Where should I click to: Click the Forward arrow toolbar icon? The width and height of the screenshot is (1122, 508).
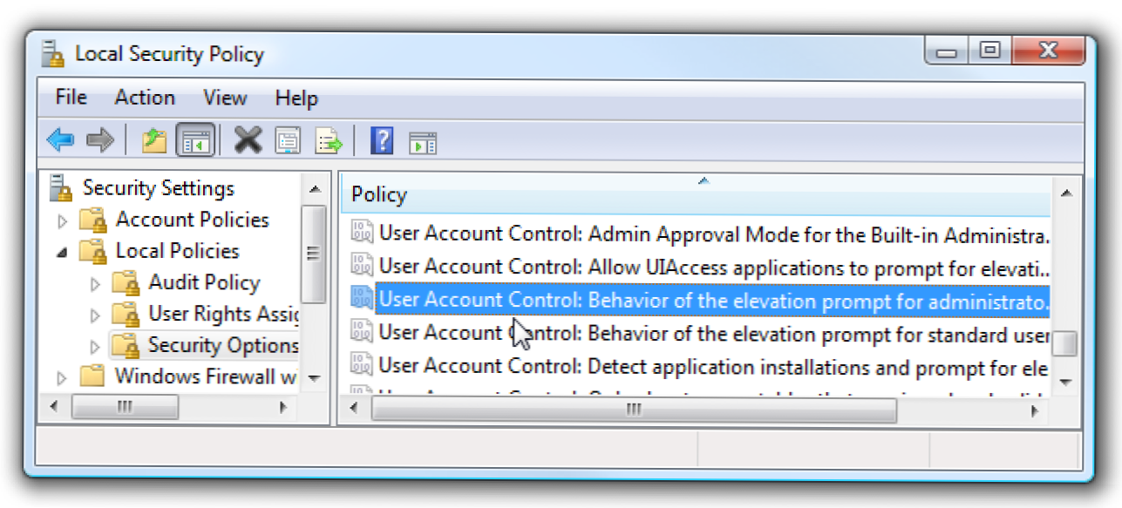pyautogui.click(x=100, y=140)
